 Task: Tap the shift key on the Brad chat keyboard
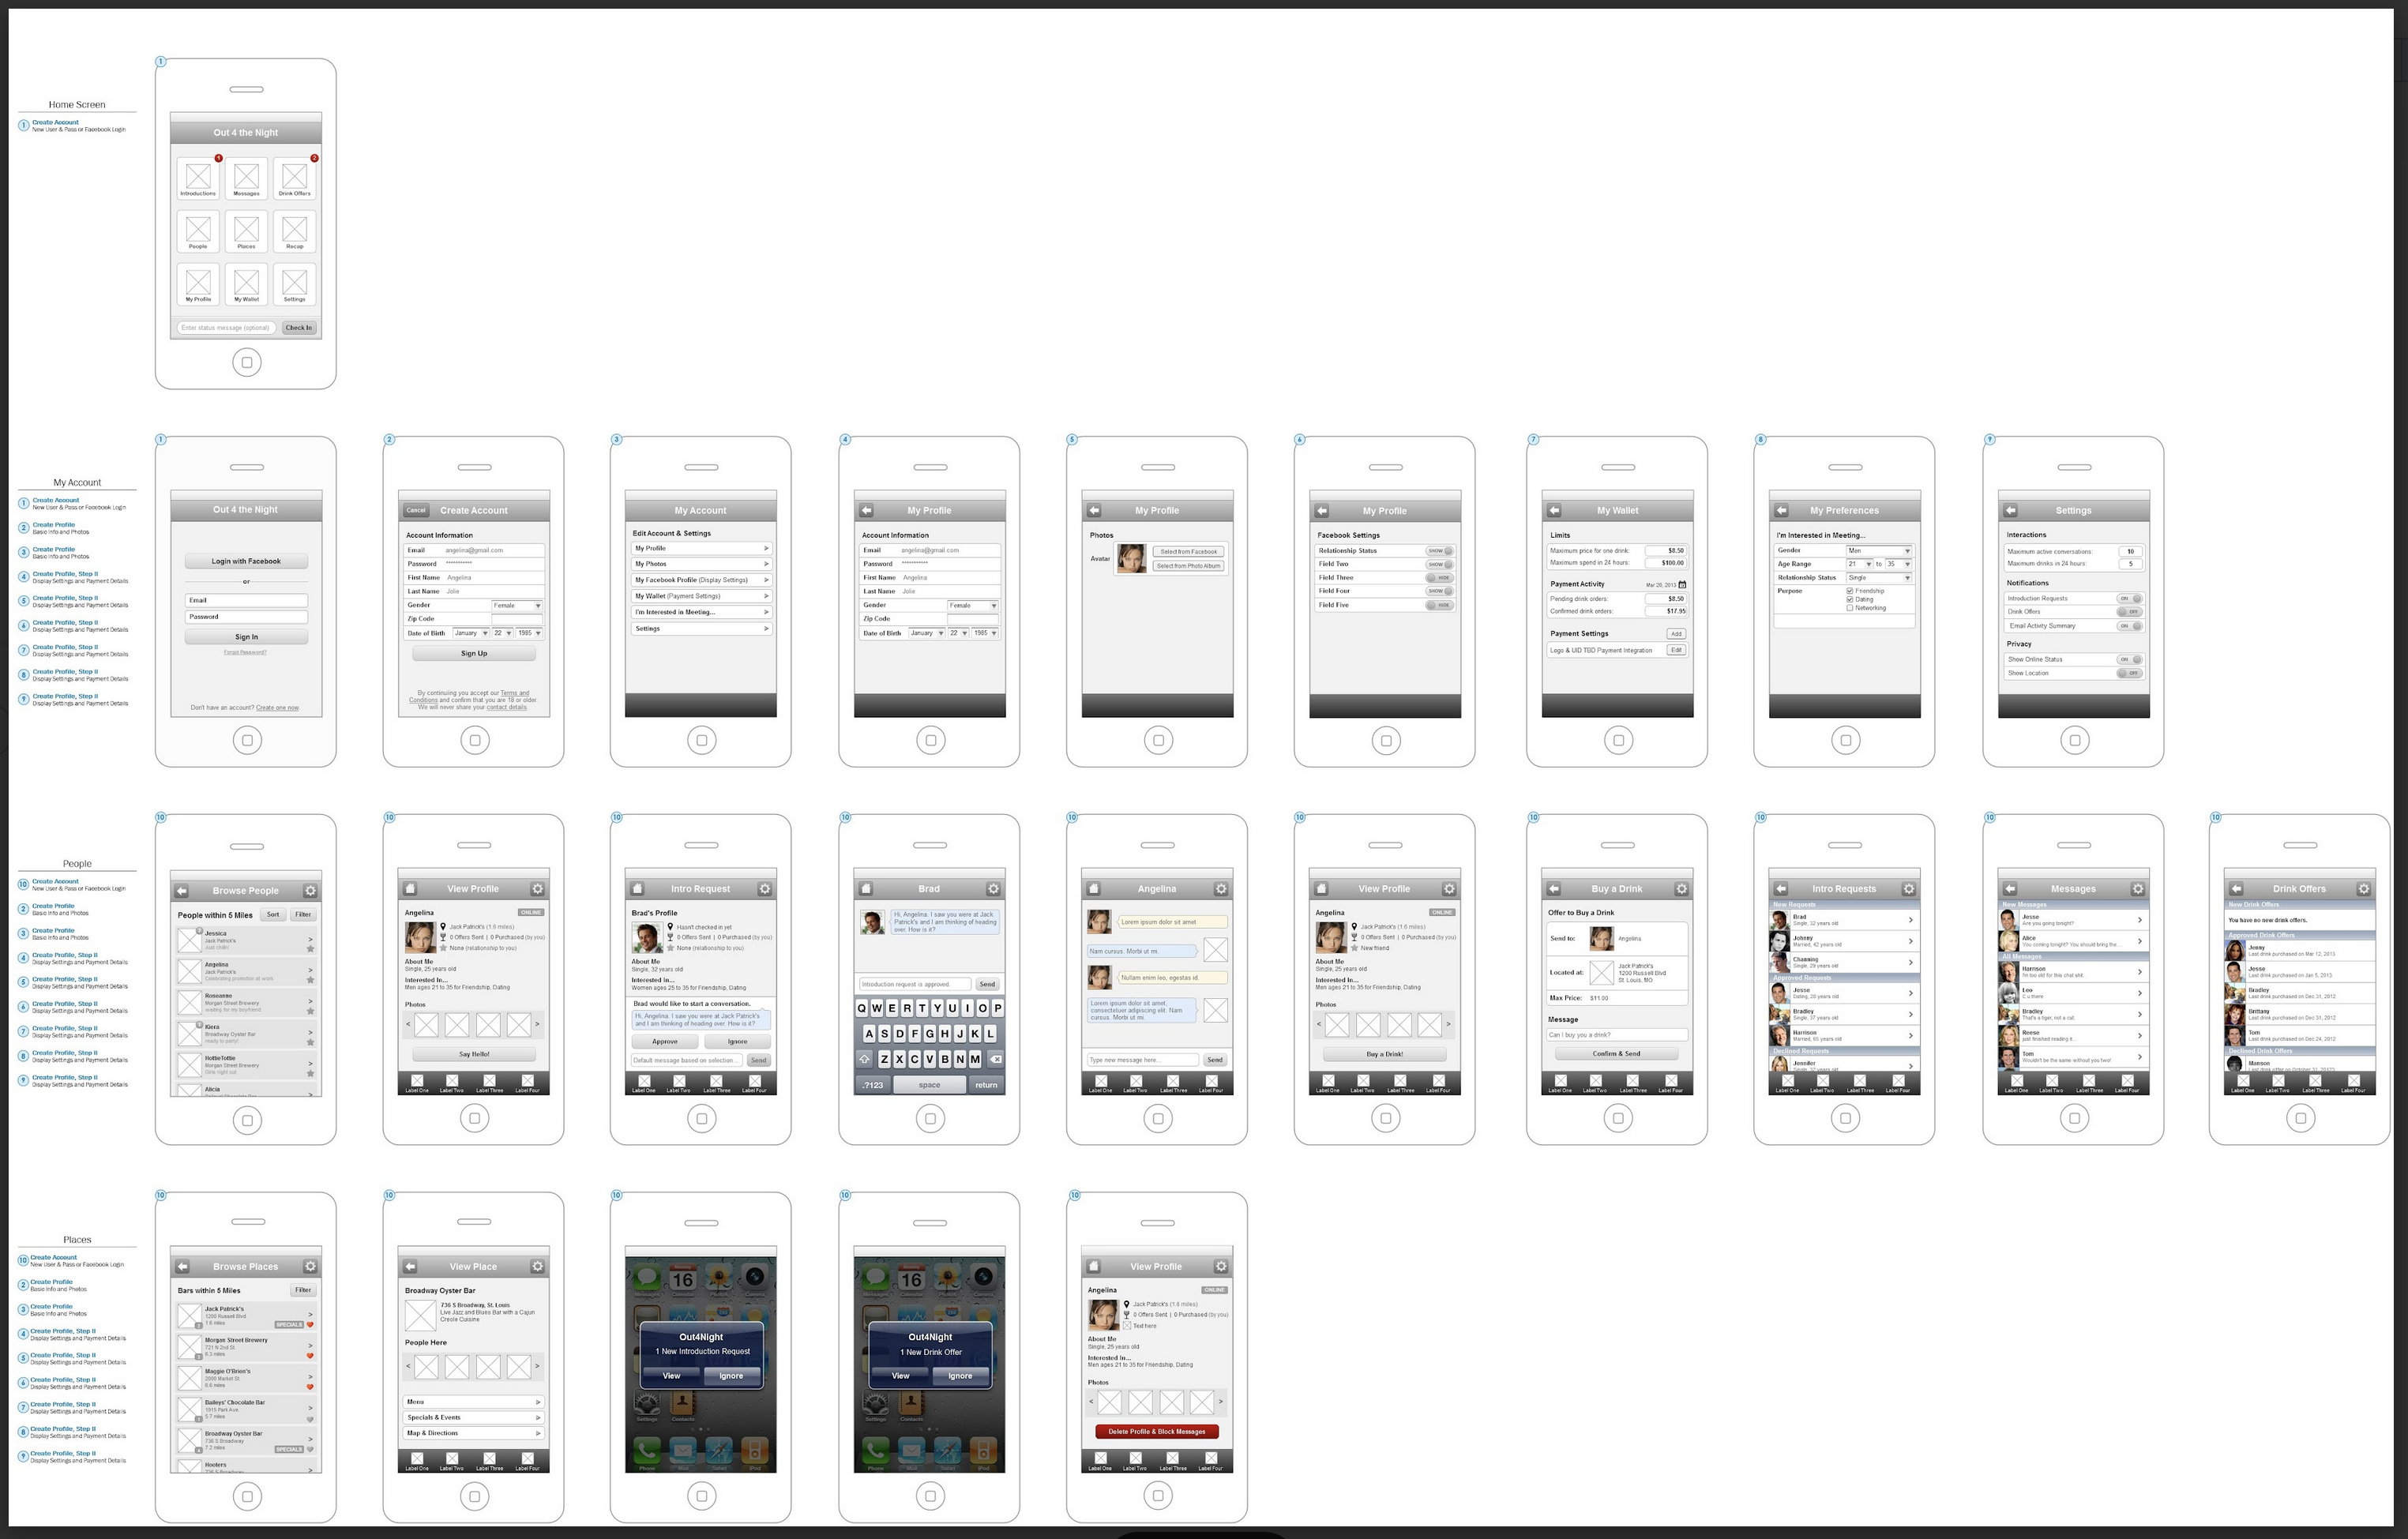click(863, 1058)
